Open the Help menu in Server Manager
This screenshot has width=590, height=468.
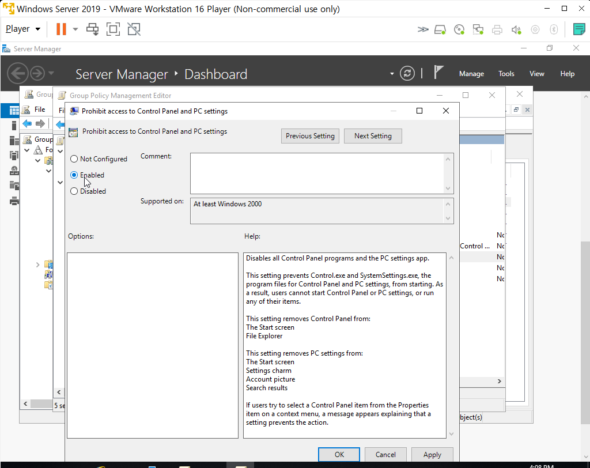(x=567, y=74)
